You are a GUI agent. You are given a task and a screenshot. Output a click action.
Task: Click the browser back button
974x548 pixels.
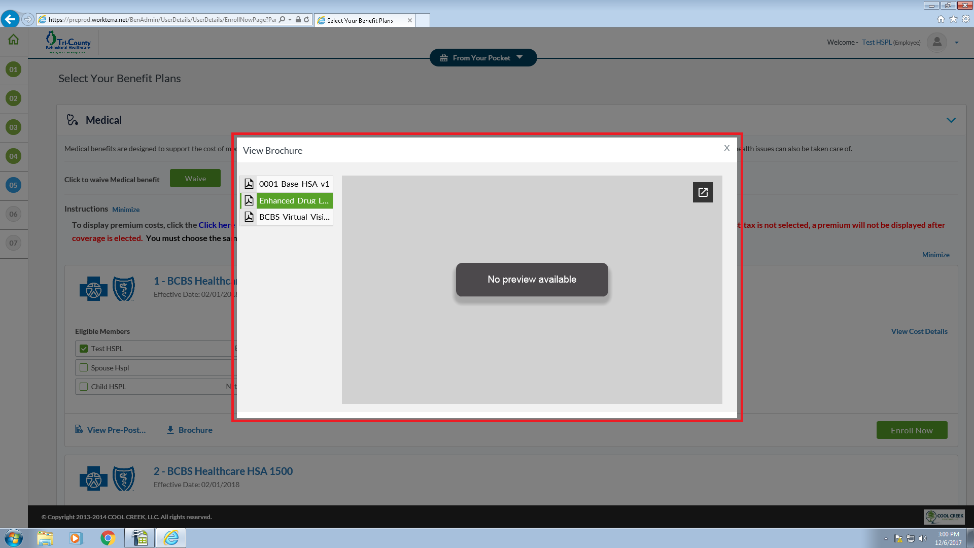pyautogui.click(x=10, y=19)
